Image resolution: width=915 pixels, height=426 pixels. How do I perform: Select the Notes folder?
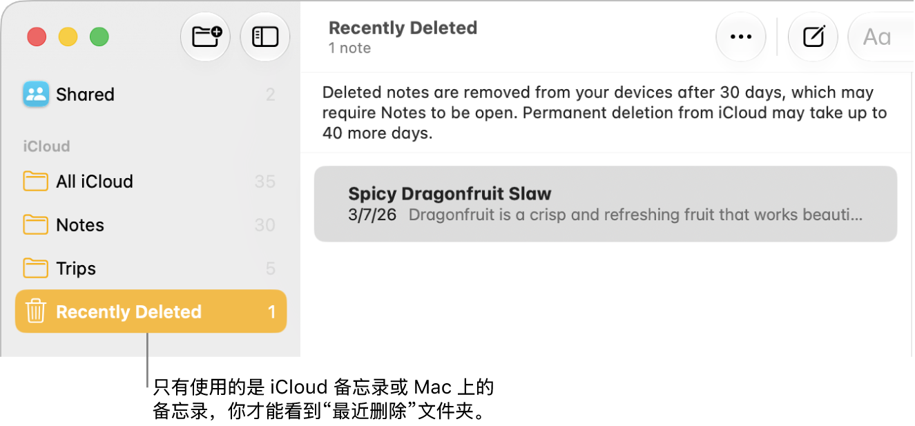pyautogui.click(x=151, y=225)
